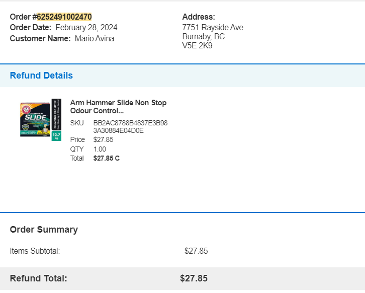Click the item price $27.85 value

click(104, 139)
